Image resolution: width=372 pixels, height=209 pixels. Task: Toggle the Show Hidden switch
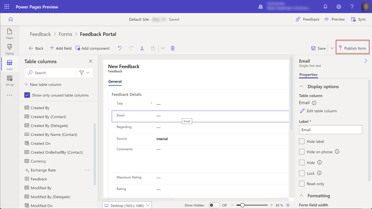click(x=214, y=205)
